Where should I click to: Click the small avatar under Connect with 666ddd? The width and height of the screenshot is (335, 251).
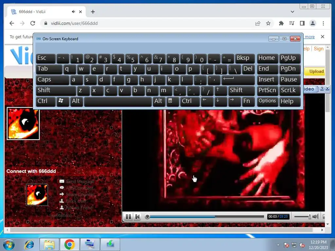(37, 195)
